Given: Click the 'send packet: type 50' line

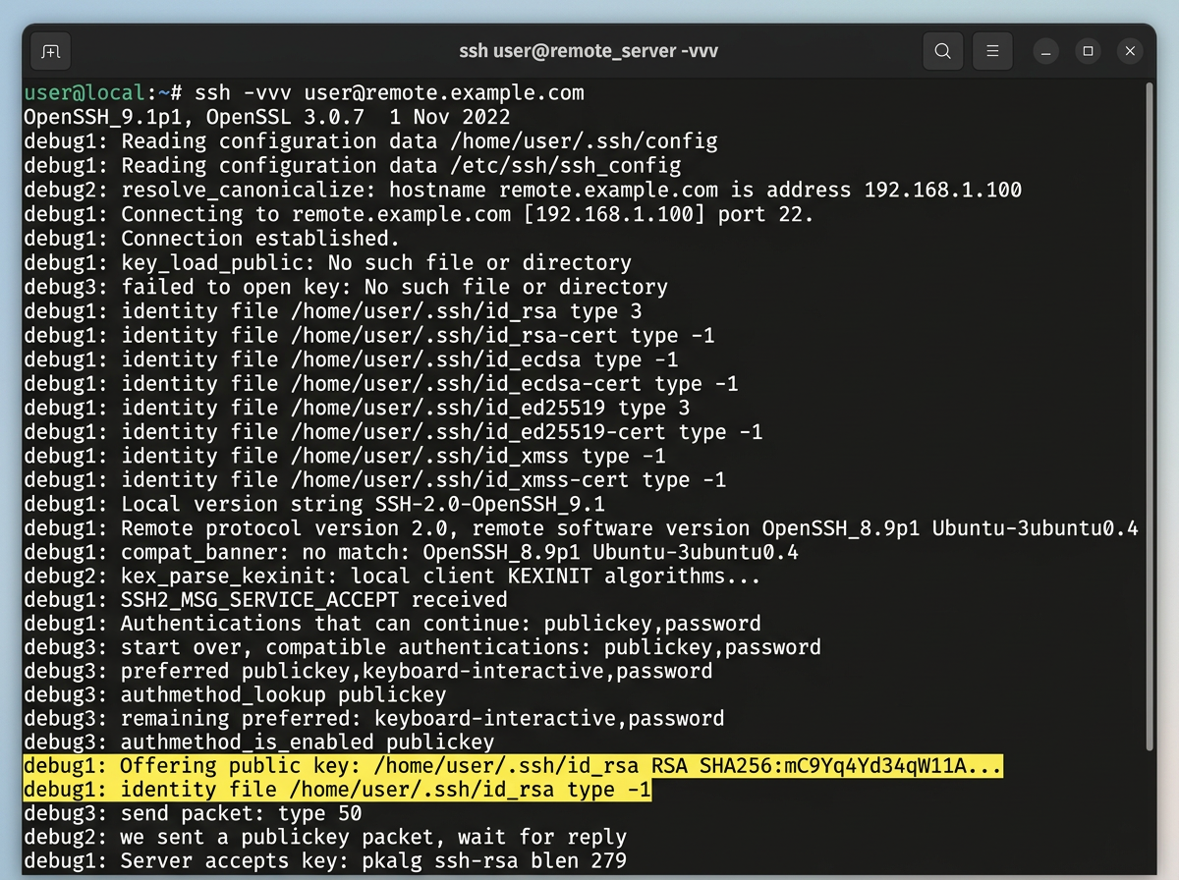Looking at the screenshot, I should pos(194,813).
